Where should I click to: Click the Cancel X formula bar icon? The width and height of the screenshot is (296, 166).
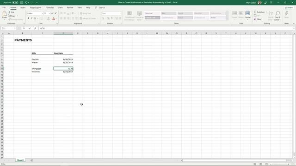coord(24,28)
